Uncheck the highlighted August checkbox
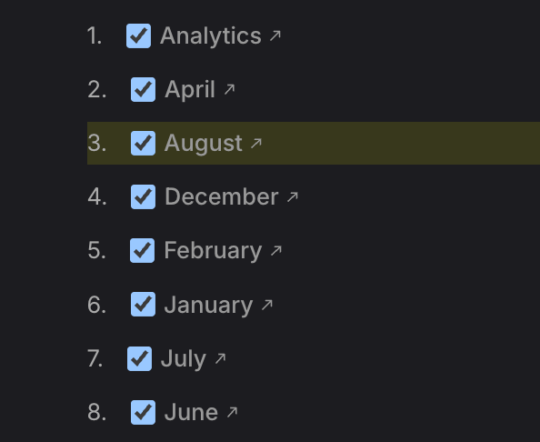 pyautogui.click(x=143, y=144)
